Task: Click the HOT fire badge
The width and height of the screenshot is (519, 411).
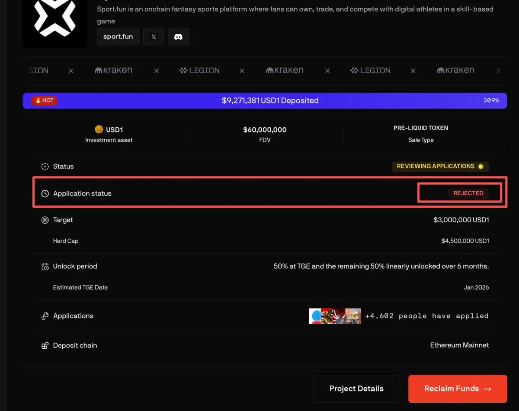Action: [x=44, y=101]
